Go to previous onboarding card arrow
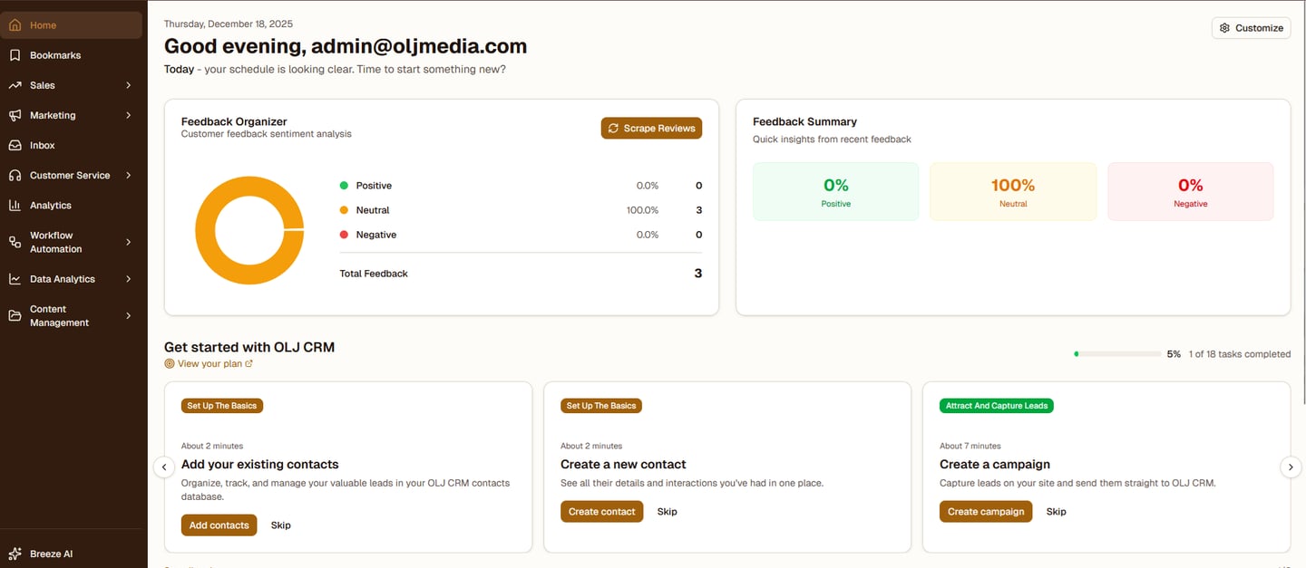This screenshot has height=568, width=1306. [x=164, y=467]
